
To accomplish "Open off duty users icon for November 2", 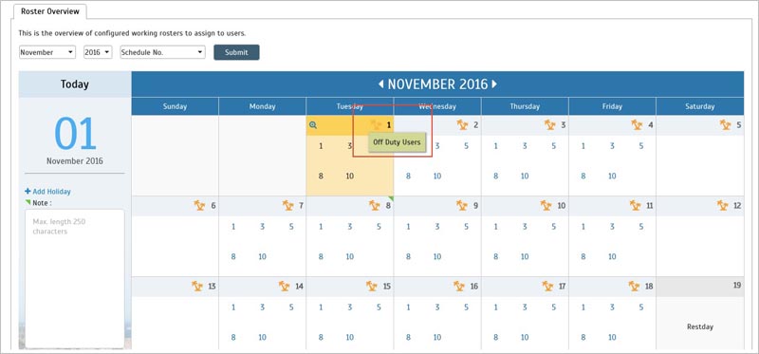I will pyautogui.click(x=462, y=125).
